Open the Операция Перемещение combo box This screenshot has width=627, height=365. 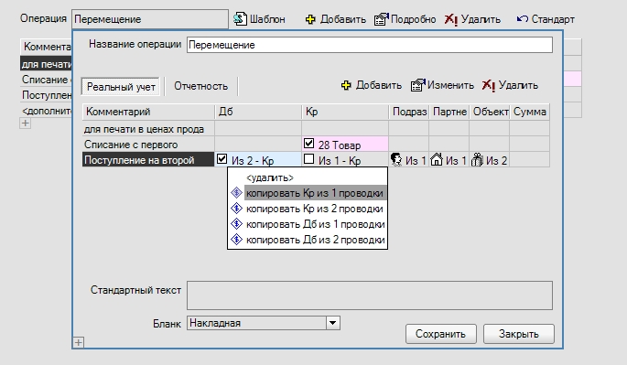coord(150,19)
